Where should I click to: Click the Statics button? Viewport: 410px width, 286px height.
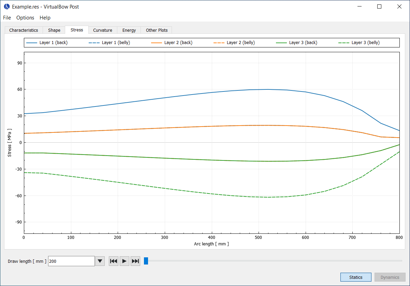356,277
